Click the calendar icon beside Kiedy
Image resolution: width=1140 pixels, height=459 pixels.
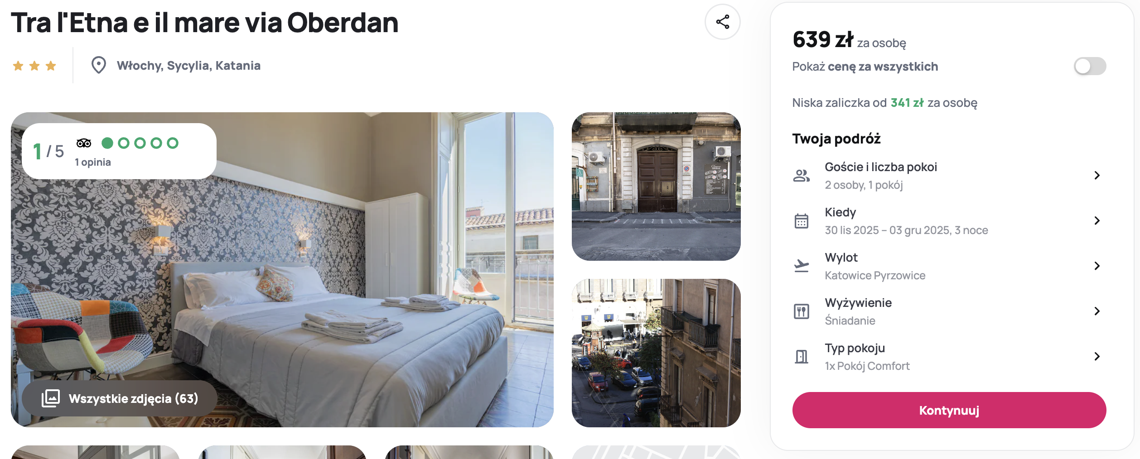click(x=801, y=221)
